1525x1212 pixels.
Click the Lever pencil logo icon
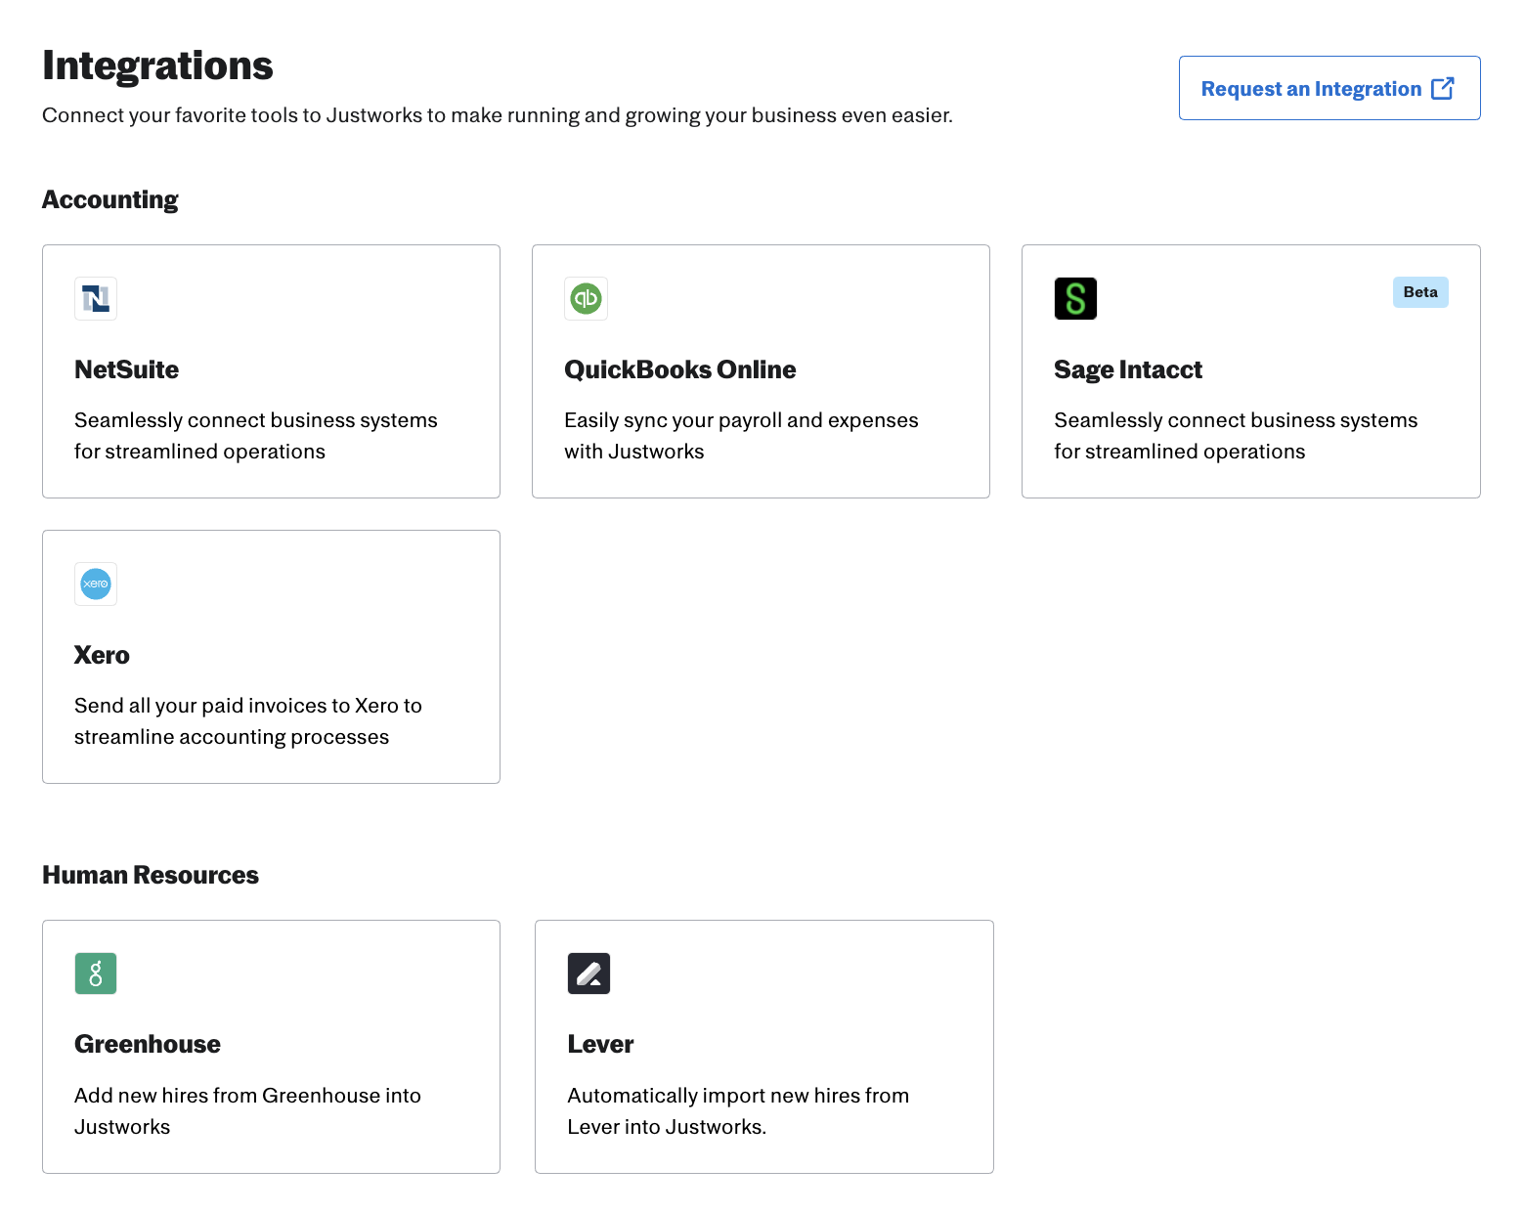click(x=588, y=973)
